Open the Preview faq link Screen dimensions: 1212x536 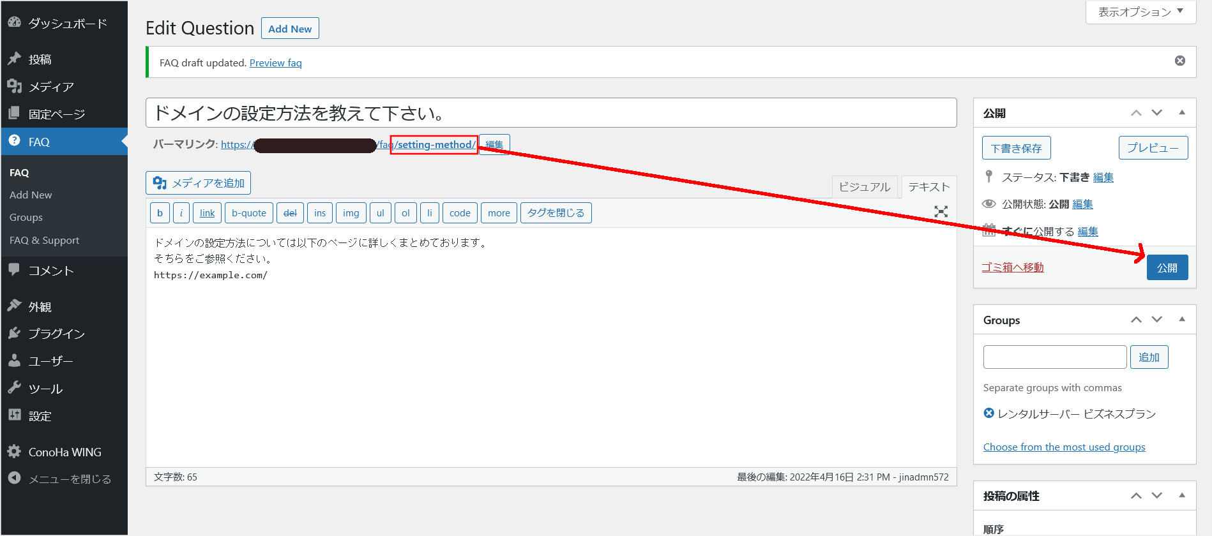[x=275, y=63]
